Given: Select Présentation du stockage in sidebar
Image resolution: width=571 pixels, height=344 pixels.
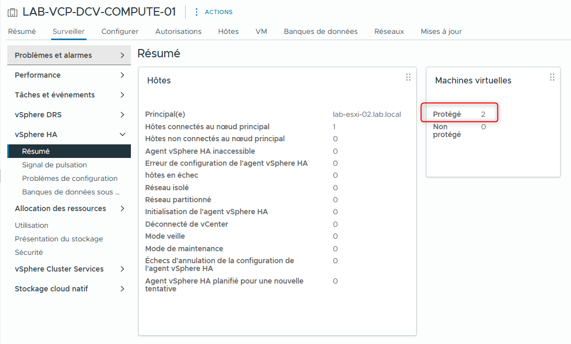Looking at the screenshot, I should (x=58, y=239).
